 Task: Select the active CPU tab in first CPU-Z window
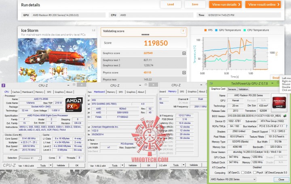(7, 92)
